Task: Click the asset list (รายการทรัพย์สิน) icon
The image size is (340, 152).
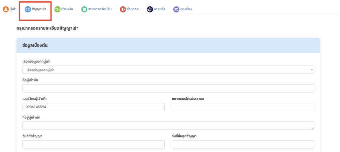Action: [x=84, y=9]
